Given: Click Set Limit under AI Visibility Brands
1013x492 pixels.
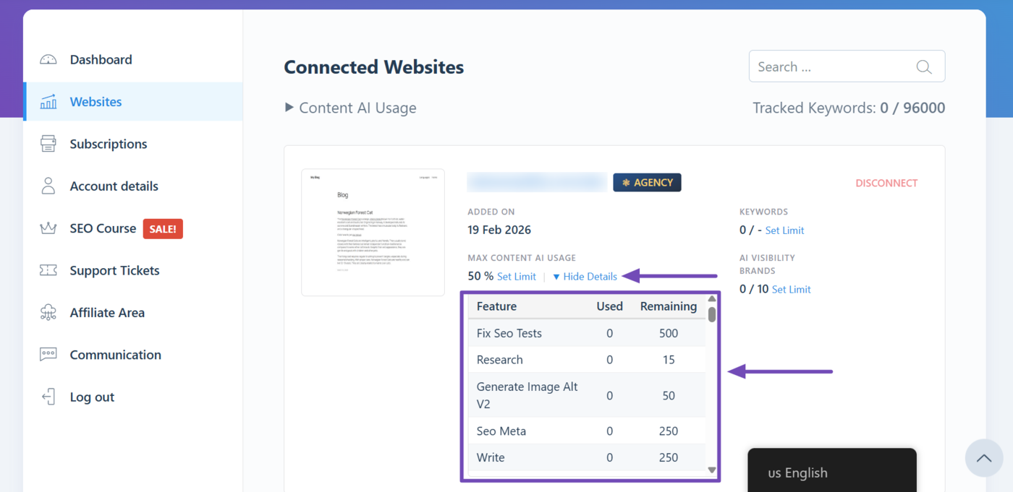Looking at the screenshot, I should point(791,289).
